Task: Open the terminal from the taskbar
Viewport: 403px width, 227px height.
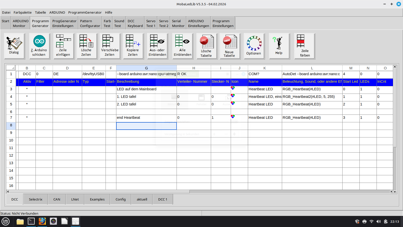Action: coord(31,221)
